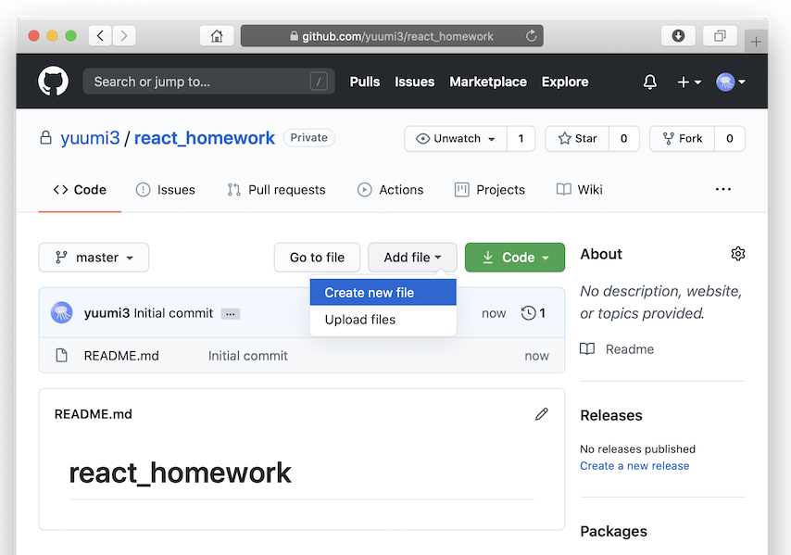Open the Initial commit message link
The width and height of the screenshot is (791, 555).
click(173, 313)
